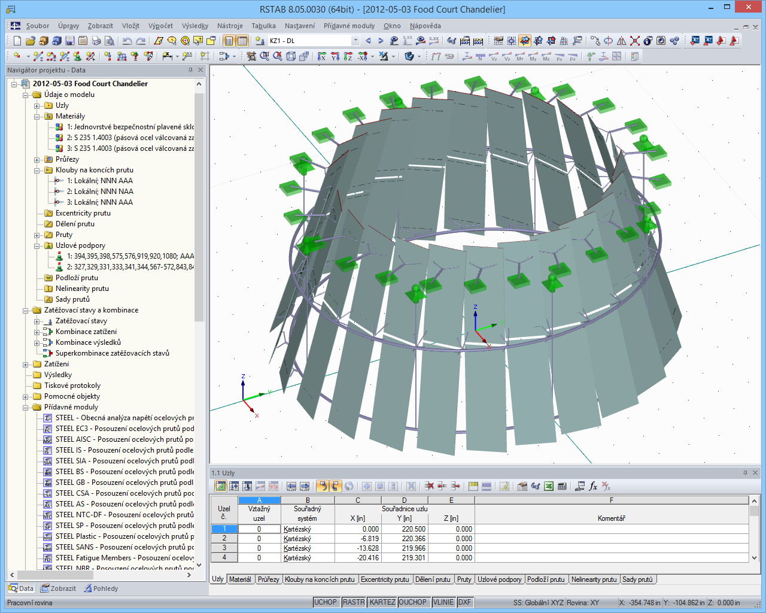The image size is (766, 613).
Task: Toggle the KARTEZ status bar button
Action: 382,602
